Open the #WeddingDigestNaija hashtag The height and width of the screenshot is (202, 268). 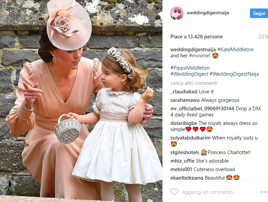point(234,74)
